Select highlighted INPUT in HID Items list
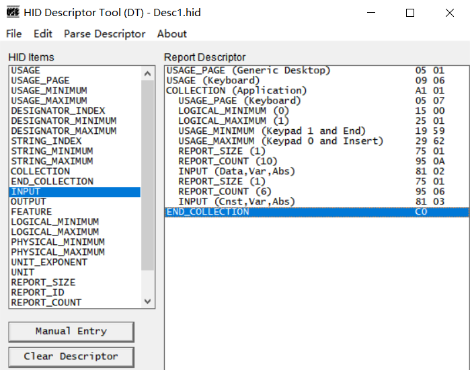470x370 pixels. 75,192
